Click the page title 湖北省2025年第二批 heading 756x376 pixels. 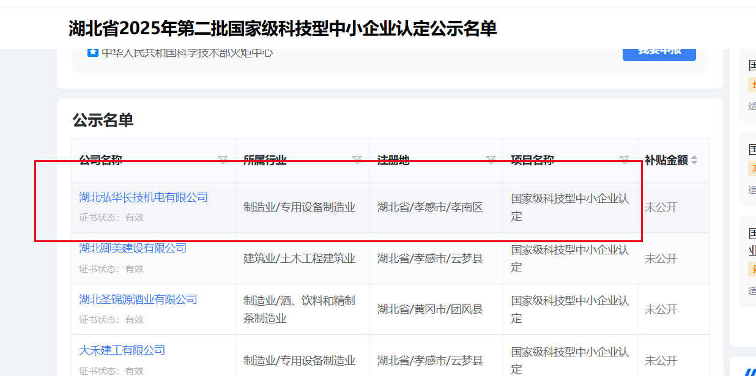(x=283, y=28)
